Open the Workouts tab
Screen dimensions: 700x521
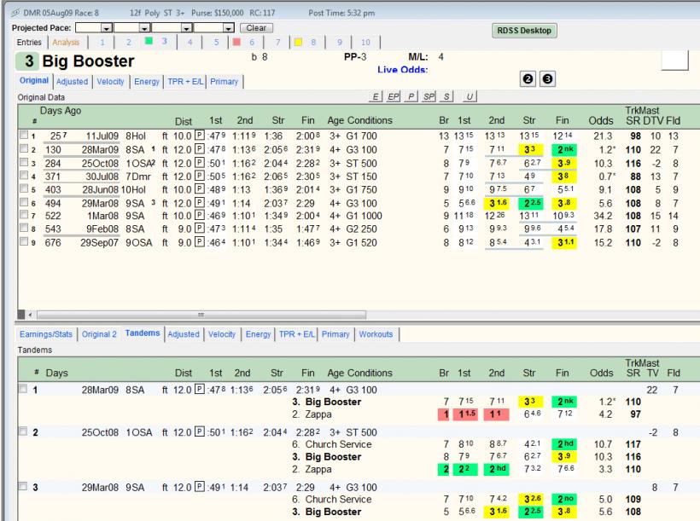(x=376, y=334)
